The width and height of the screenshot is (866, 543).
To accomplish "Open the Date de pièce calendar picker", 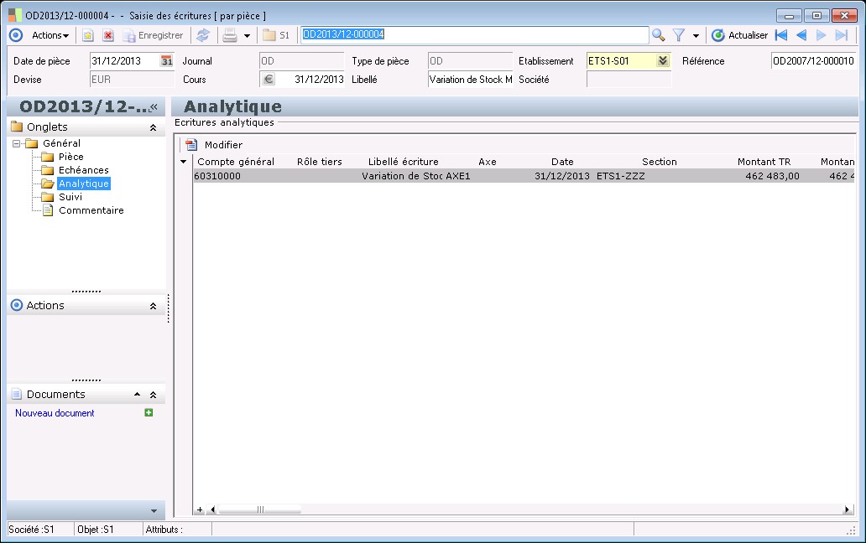I will (x=167, y=61).
